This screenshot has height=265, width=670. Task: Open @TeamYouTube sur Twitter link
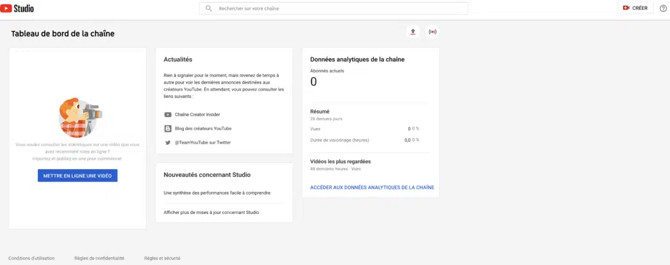(x=203, y=142)
